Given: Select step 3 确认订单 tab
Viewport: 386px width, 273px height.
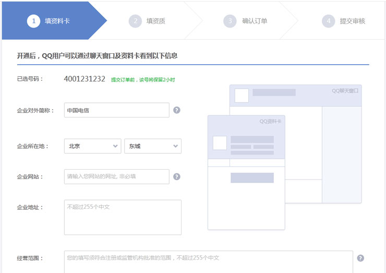Looking at the screenshot, I should click(245, 21).
